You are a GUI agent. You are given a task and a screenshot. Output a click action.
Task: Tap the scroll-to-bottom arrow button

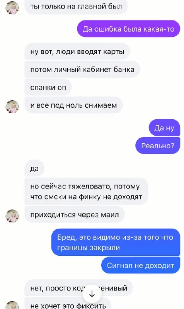coord(92,294)
